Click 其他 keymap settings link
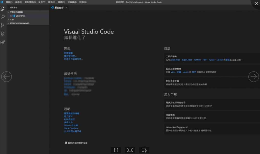This screenshot has height=154, width=260. (194, 72)
